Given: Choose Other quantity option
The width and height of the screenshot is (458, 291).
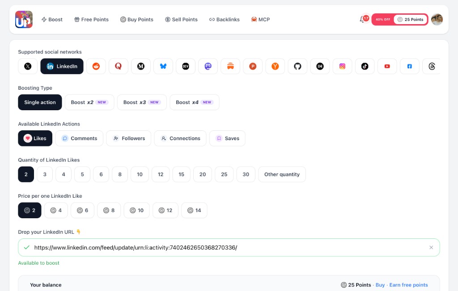Looking at the screenshot, I should click(282, 175).
